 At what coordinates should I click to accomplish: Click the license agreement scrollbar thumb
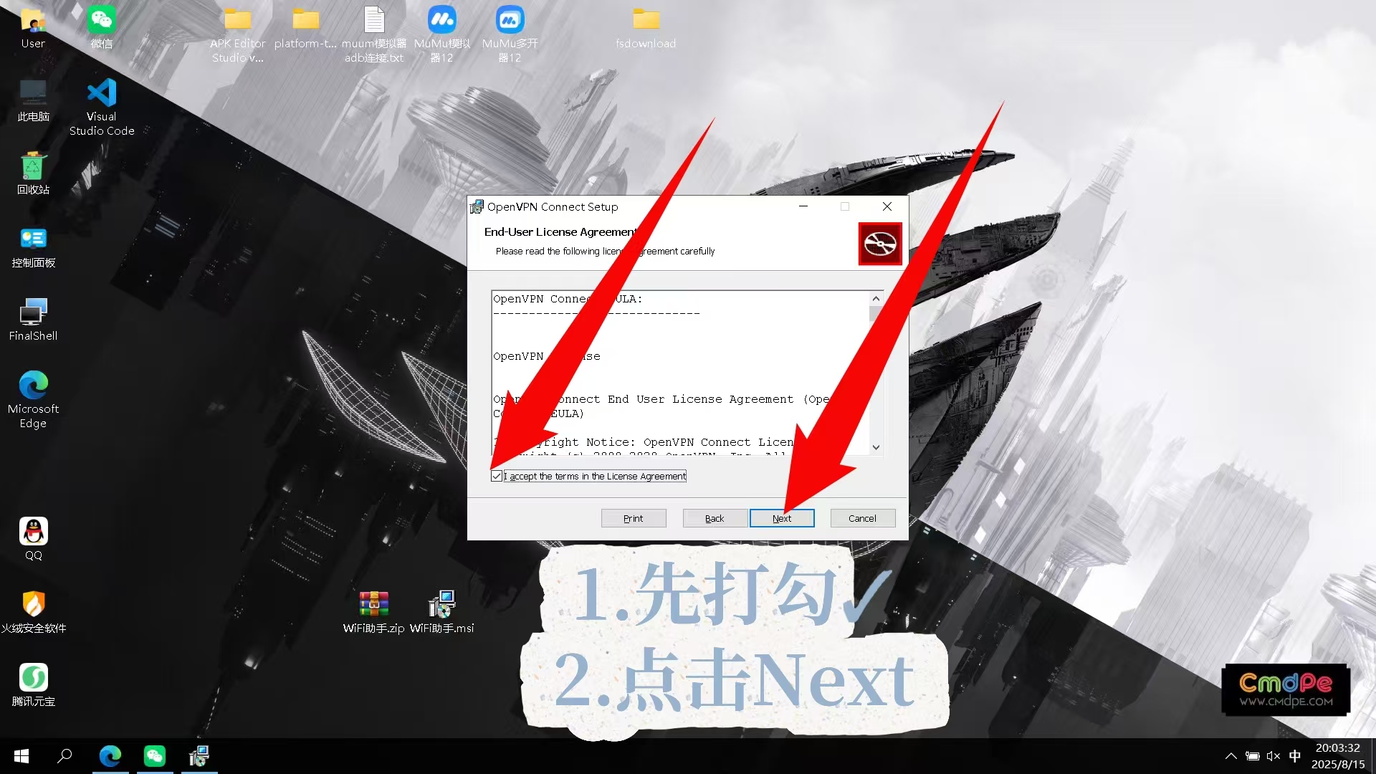pyautogui.click(x=876, y=314)
